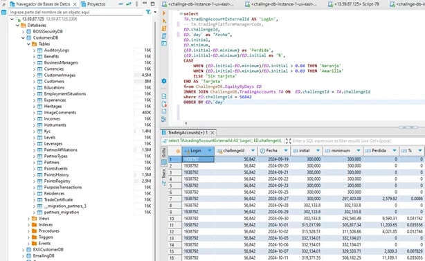Collapse the Databases folder

(x=17, y=25)
